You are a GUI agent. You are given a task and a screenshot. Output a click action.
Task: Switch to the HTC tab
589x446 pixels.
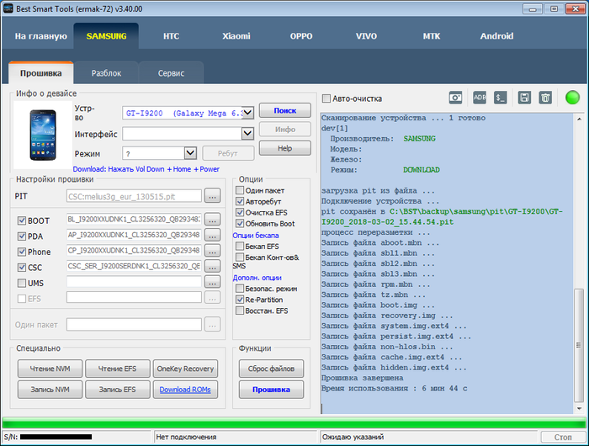point(172,36)
